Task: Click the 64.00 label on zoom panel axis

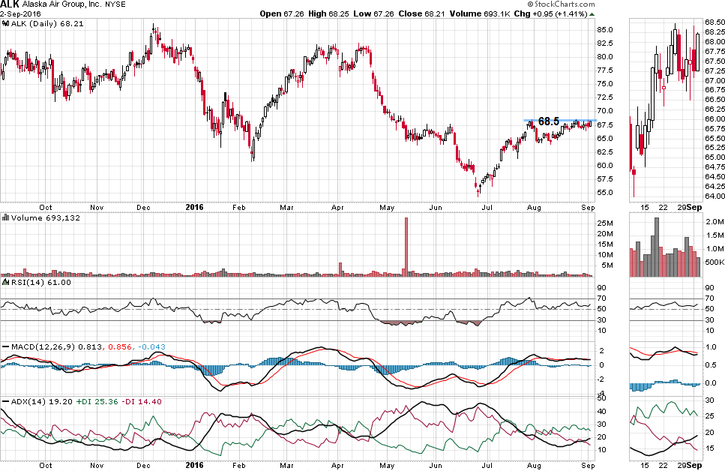Action: coord(715,196)
